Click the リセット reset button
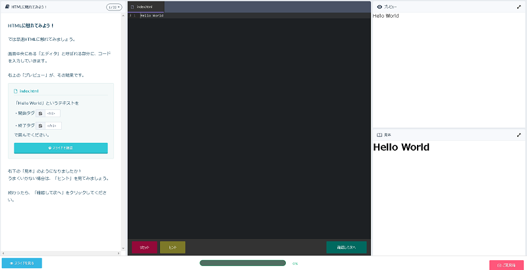This screenshot has width=527, height=270. click(x=144, y=248)
